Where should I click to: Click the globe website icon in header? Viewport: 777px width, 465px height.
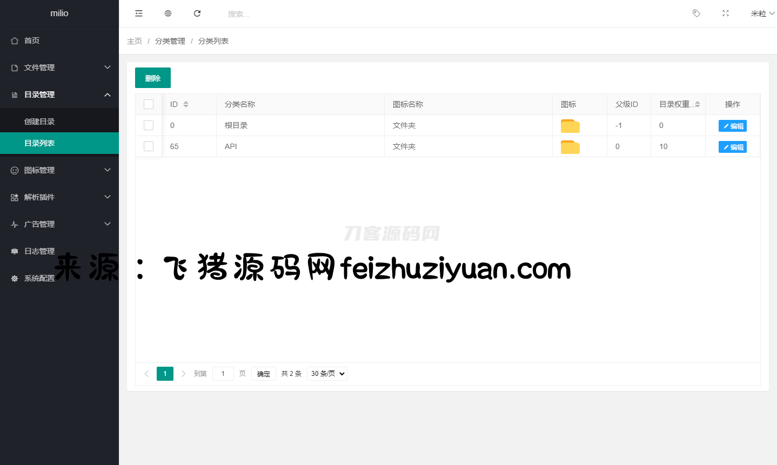click(x=168, y=14)
